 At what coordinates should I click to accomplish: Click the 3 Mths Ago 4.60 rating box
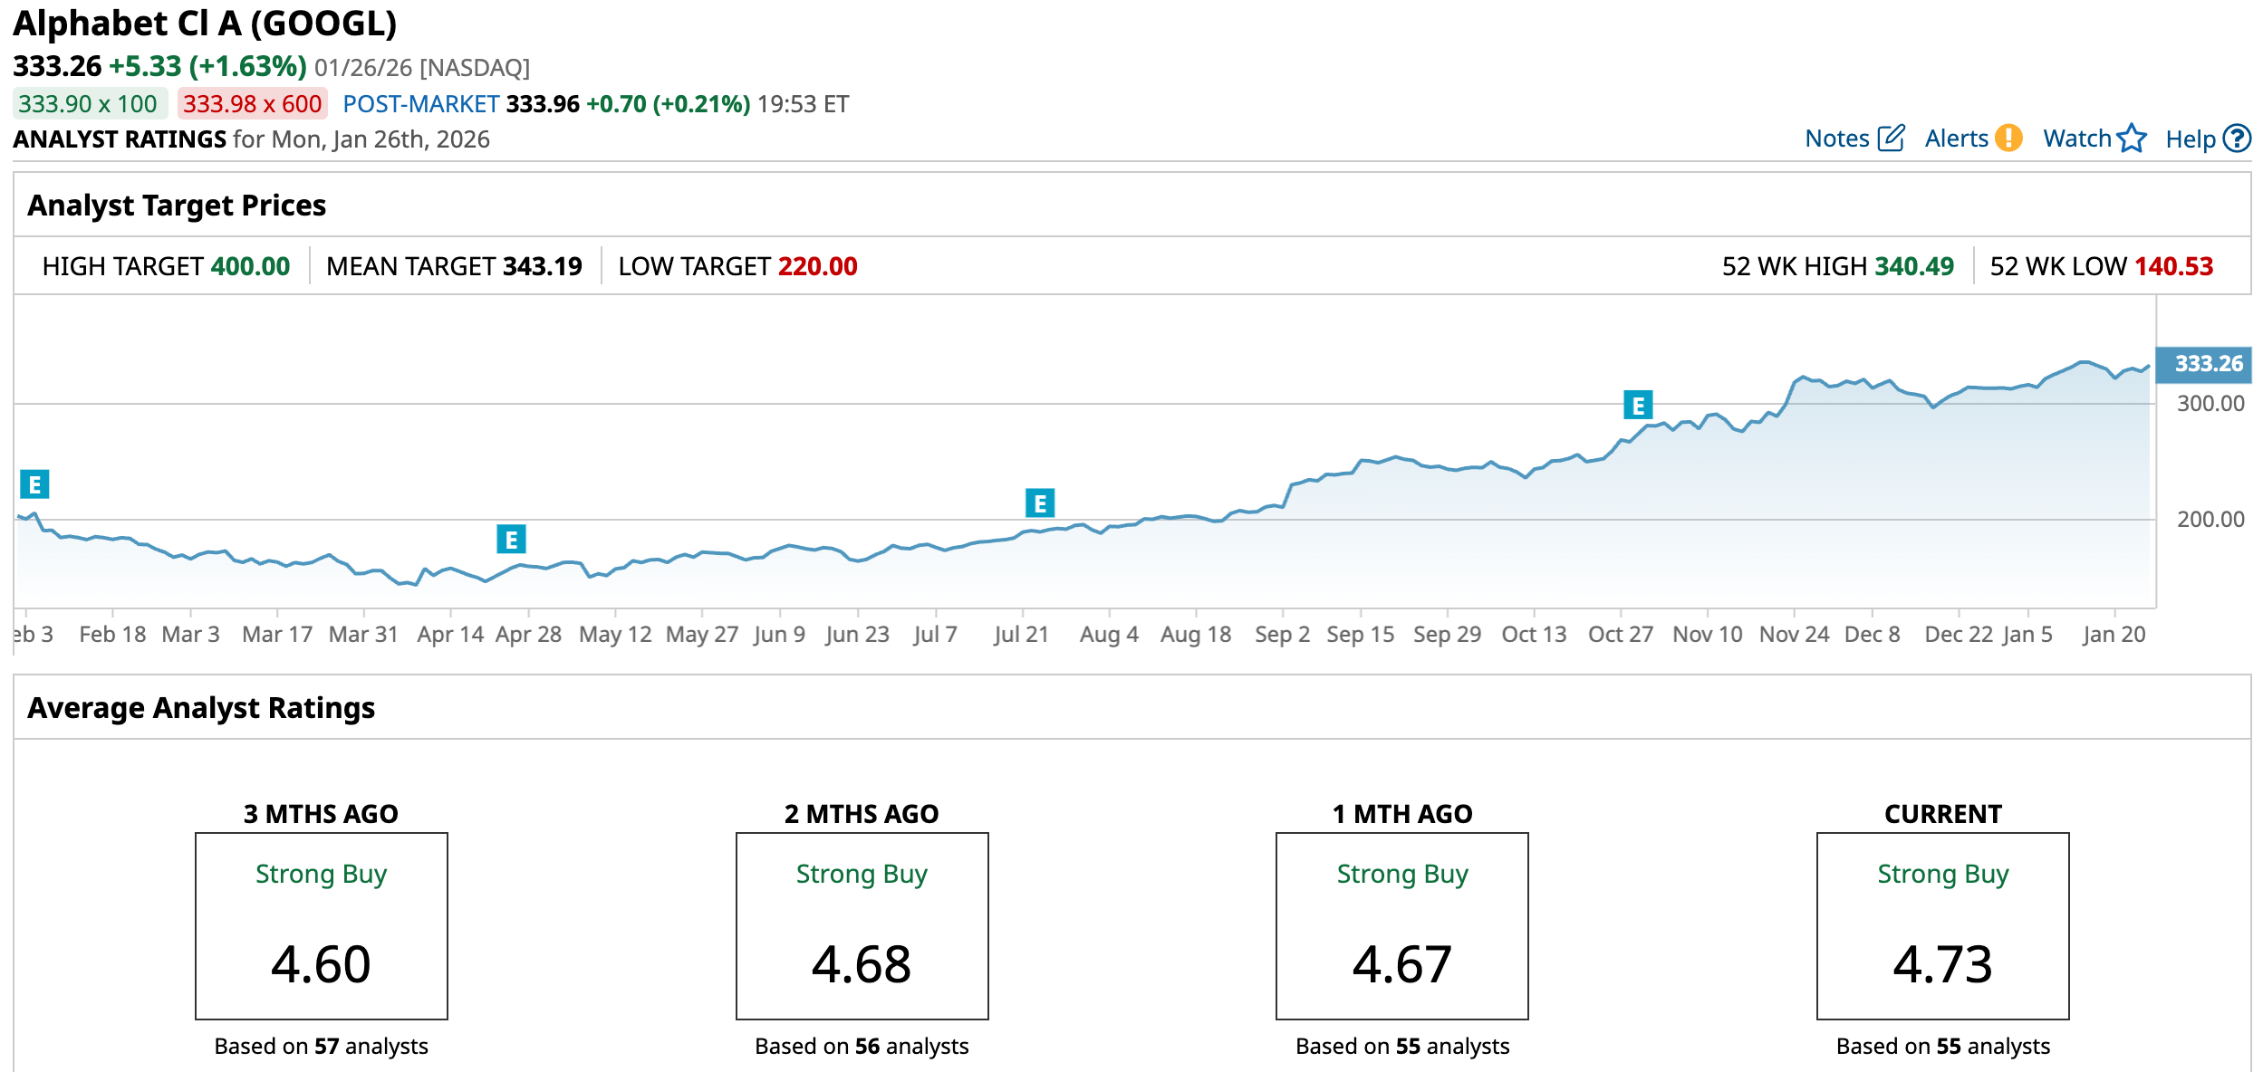click(x=321, y=925)
